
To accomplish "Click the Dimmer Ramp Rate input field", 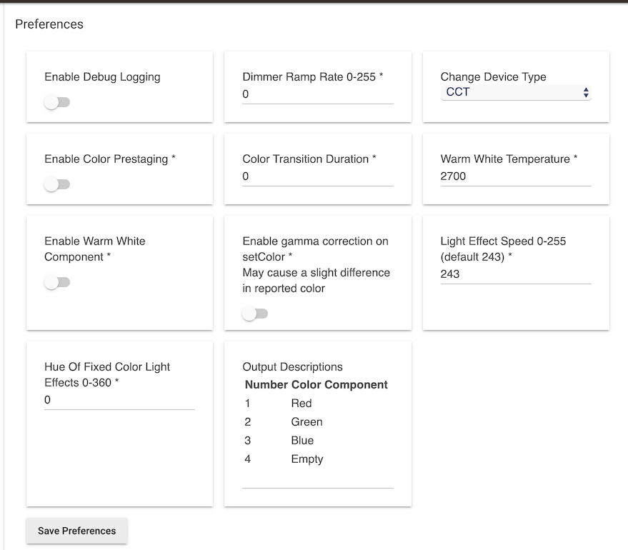I will 317,94.
